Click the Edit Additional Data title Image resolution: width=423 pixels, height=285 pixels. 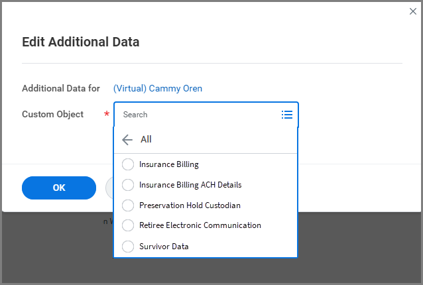point(81,42)
